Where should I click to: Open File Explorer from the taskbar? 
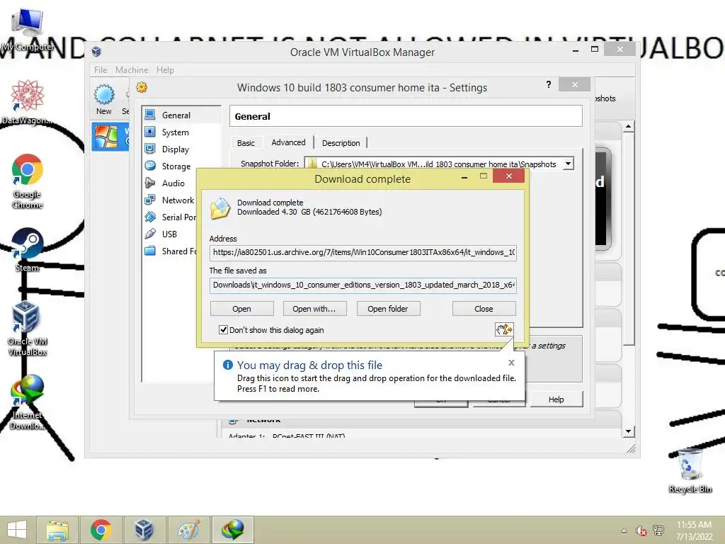pyautogui.click(x=57, y=530)
